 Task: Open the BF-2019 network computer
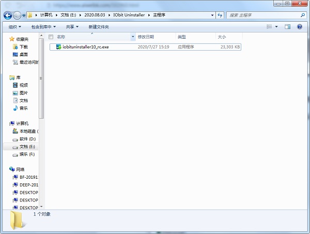pyautogui.click(x=29, y=177)
